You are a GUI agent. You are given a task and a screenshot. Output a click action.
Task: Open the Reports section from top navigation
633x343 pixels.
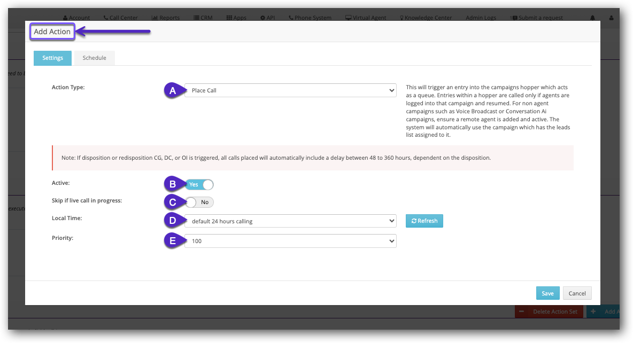[x=165, y=17]
